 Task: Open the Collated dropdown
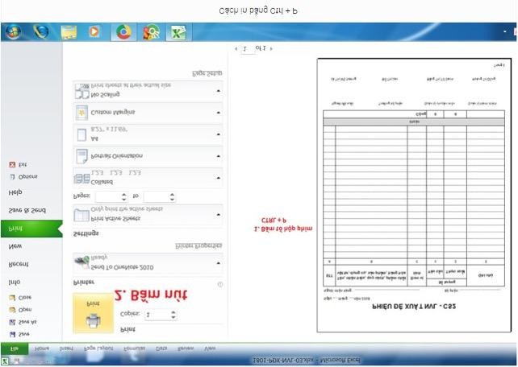point(148,178)
